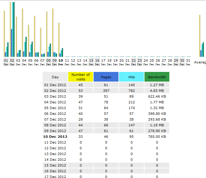The height and width of the screenshot is (178, 206).
Task: Click the 15 Dec chart axis label
Action: [x=91, y=62]
